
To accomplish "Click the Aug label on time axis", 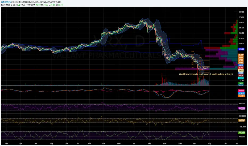I will pyautogui.click(x=51, y=144).
